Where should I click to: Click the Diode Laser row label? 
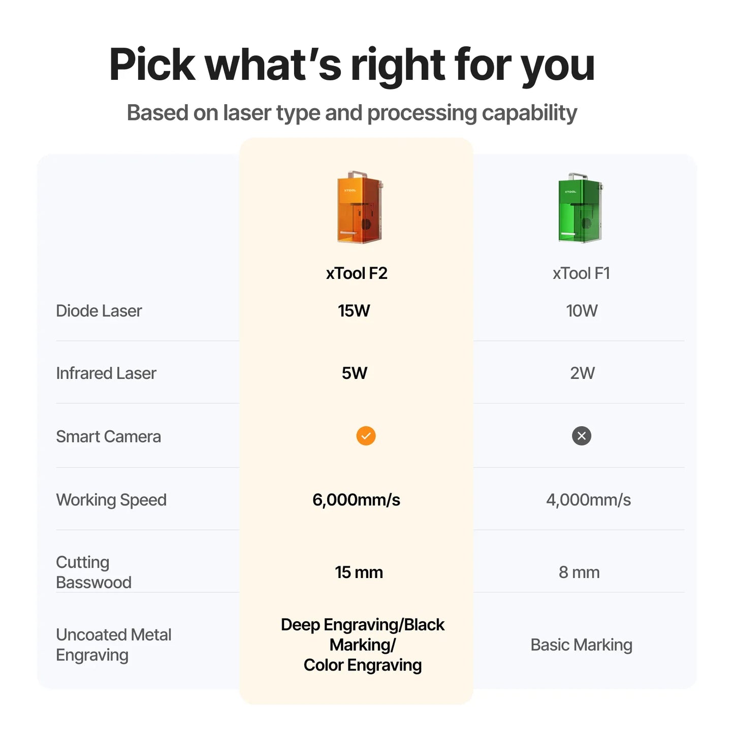click(99, 311)
